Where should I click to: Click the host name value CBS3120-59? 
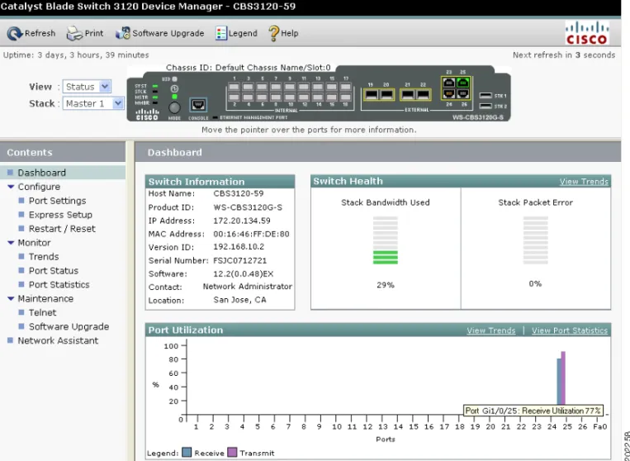tap(239, 193)
